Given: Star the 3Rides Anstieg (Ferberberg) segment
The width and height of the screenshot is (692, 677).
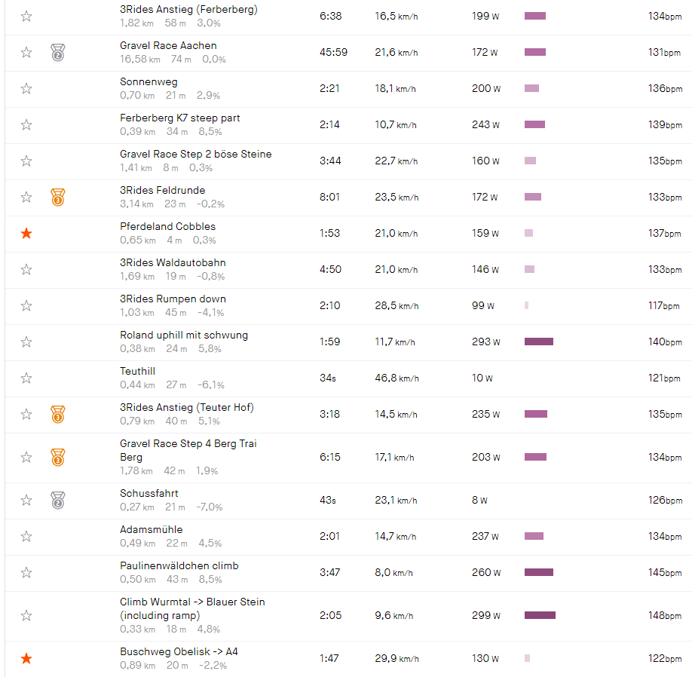Looking at the screenshot, I should [26, 17].
